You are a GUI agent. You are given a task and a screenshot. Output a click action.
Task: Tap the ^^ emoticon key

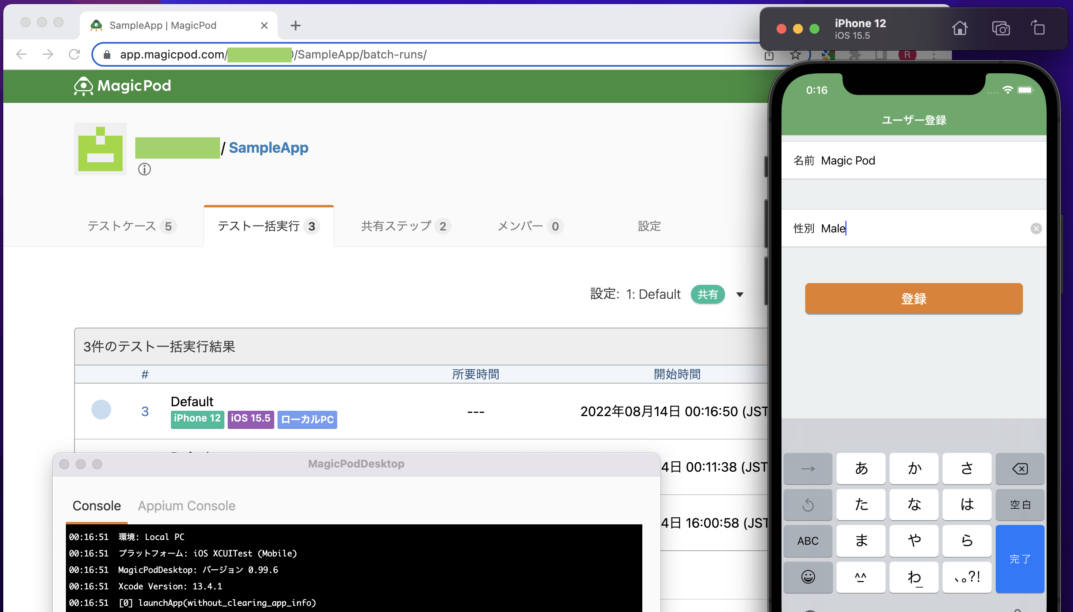(x=861, y=577)
